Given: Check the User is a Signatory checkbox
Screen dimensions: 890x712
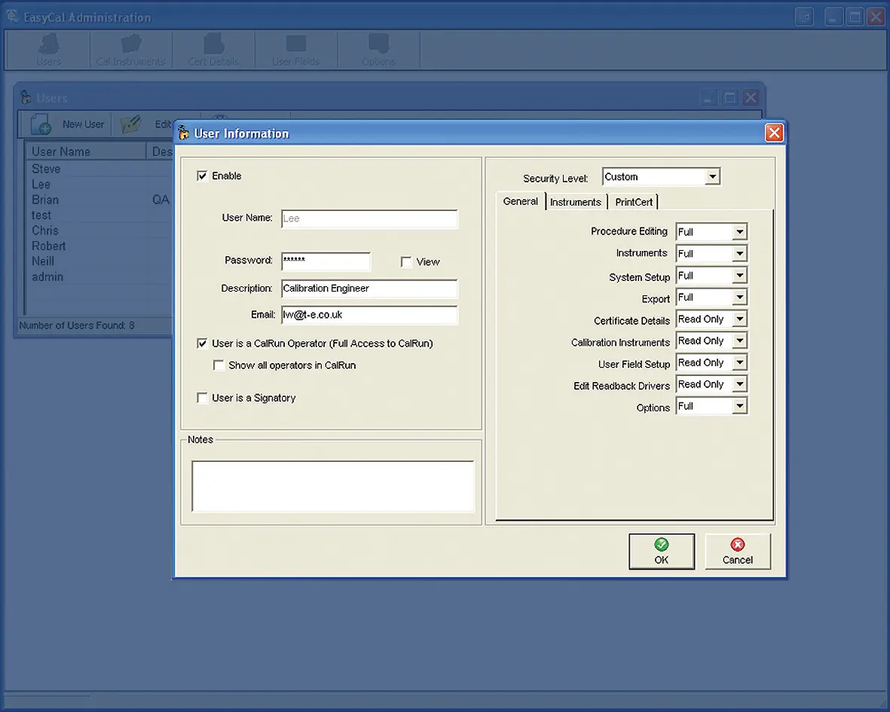Looking at the screenshot, I should (202, 398).
